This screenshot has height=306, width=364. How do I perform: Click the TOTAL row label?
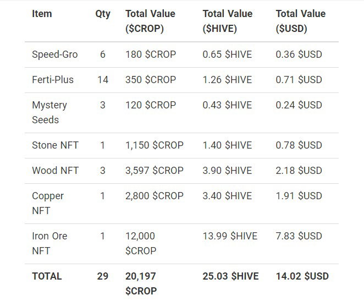tap(47, 276)
